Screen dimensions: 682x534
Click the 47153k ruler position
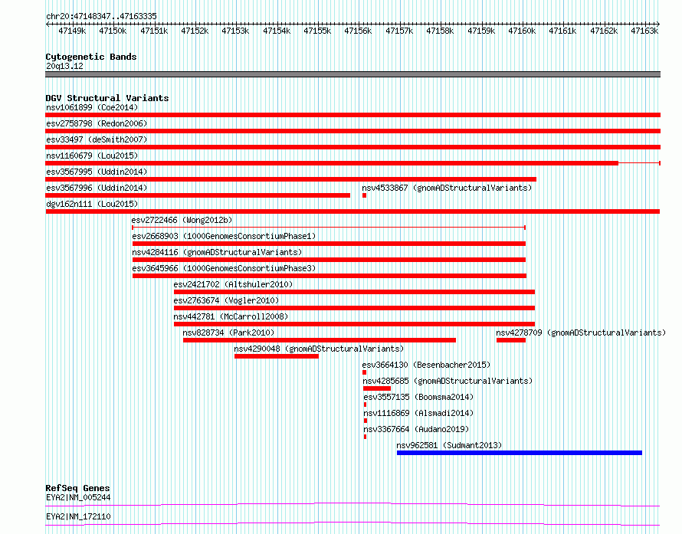tap(235, 31)
